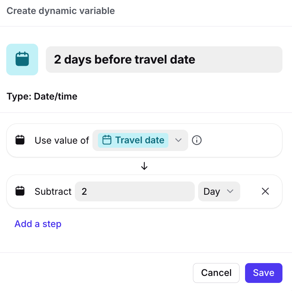Select the Travel date chip

[x=133, y=140]
